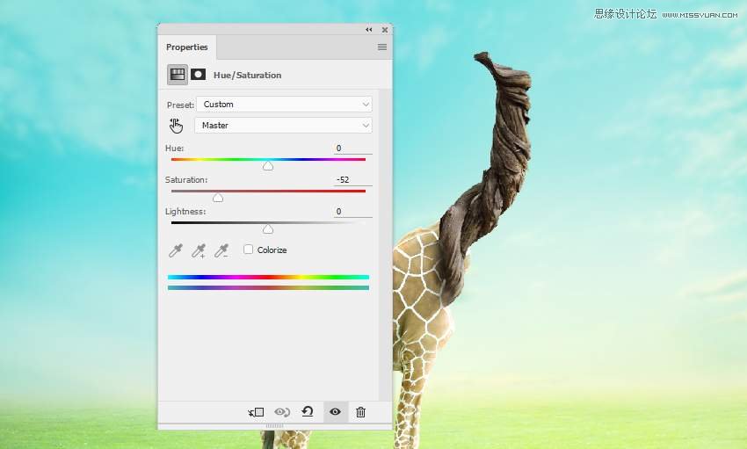Clip adjustment to the layer below
747x449 pixels.
[256, 412]
